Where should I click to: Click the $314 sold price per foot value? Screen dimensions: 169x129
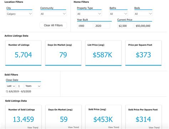[143, 119]
